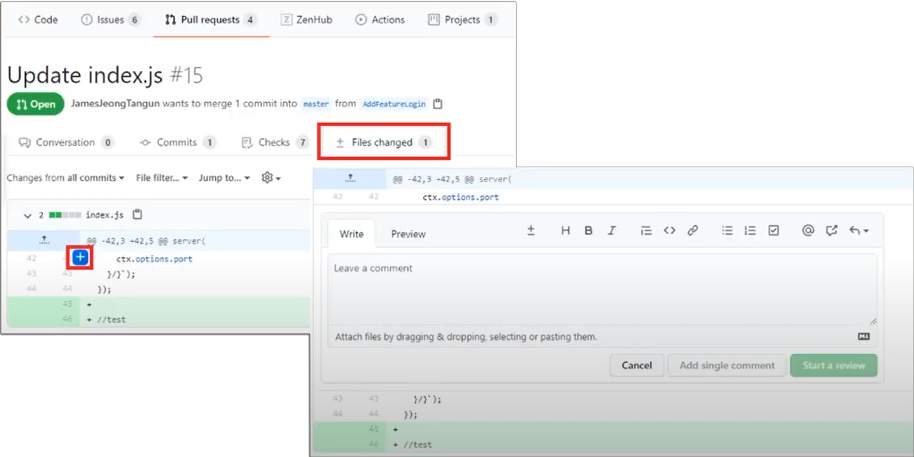Open the File filter dropdown

pyautogui.click(x=162, y=178)
